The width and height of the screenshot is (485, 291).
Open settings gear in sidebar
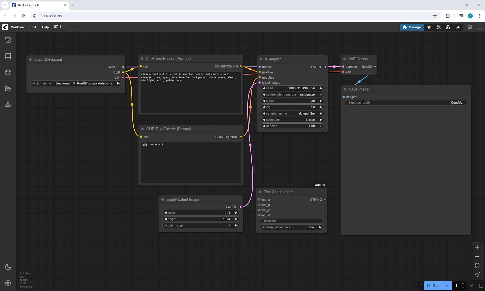[8, 283]
